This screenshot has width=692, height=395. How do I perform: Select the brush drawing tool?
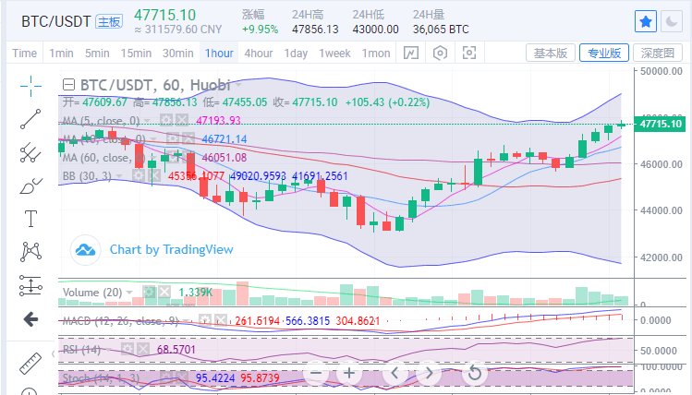(30, 186)
